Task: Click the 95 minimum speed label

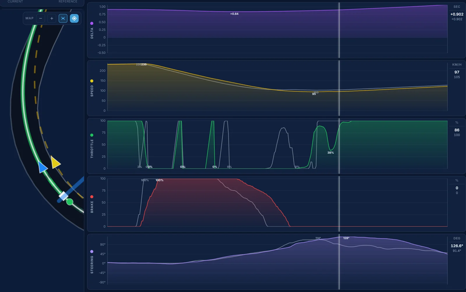Action: (314, 94)
